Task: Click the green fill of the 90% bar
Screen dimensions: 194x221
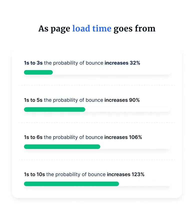Action: (54, 110)
